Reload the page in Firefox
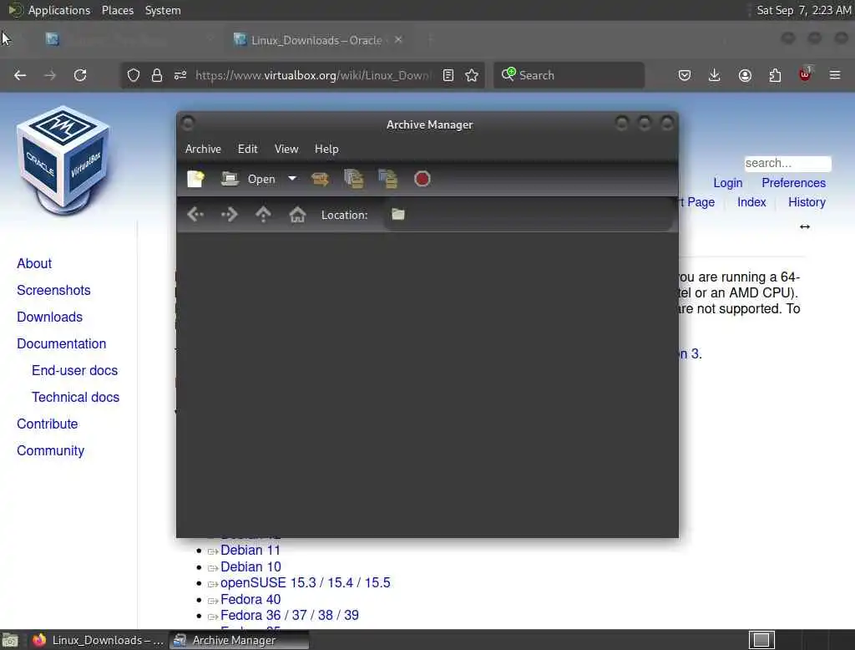855x650 pixels. click(80, 75)
